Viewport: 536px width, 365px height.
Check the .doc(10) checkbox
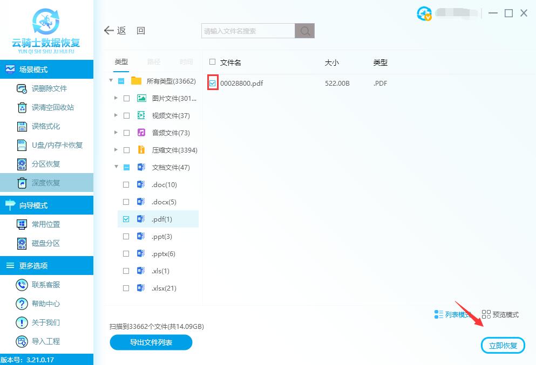click(x=126, y=185)
